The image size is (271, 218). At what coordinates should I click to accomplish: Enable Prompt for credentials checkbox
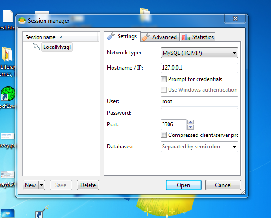164,79
